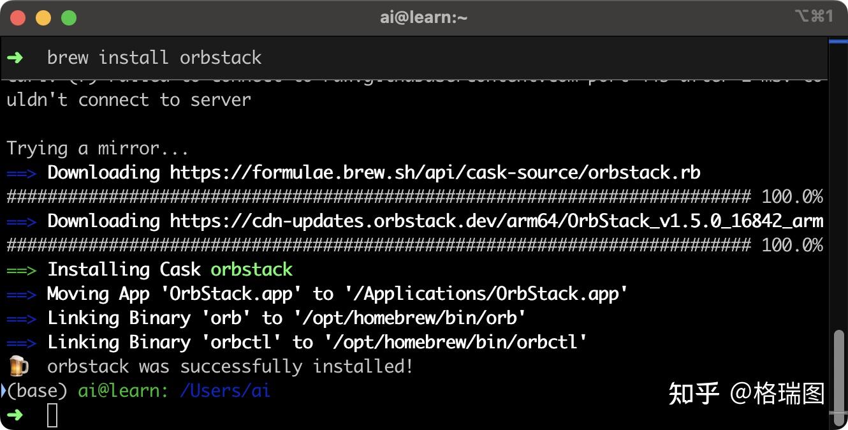The height and width of the screenshot is (430, 848).
Task: Maximize the terminal using the green button
Action: pos(68,18)
